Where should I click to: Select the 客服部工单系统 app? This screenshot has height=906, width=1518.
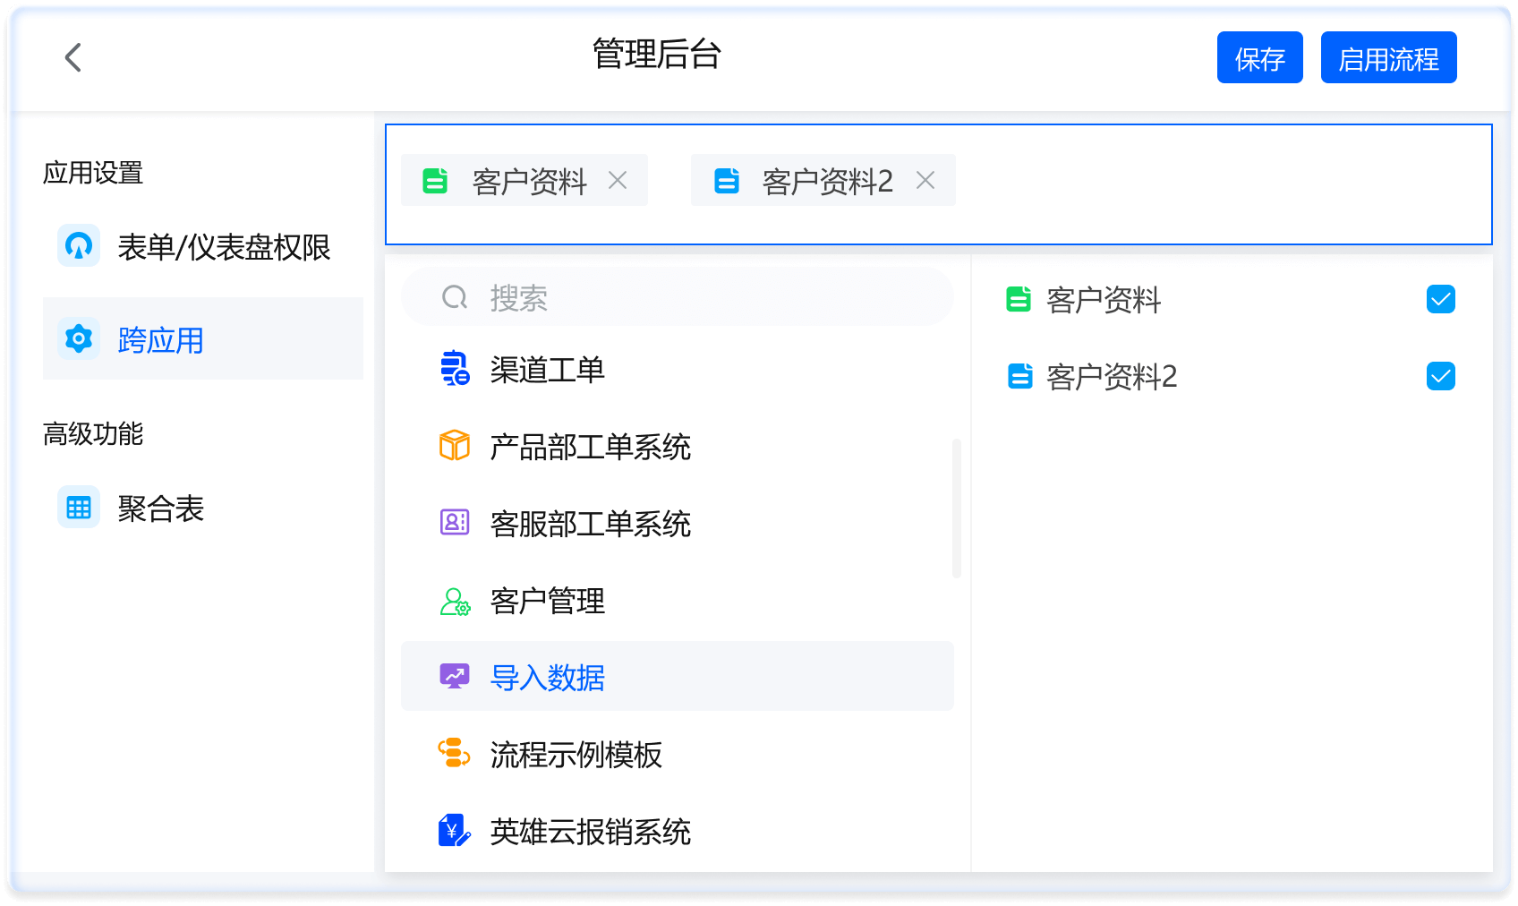click(678, 524)
